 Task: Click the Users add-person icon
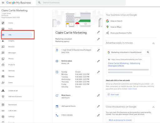[3, 83]
